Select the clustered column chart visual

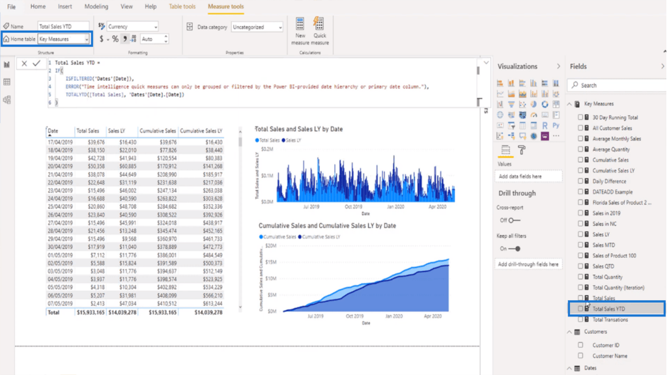[x=533, y=83]
